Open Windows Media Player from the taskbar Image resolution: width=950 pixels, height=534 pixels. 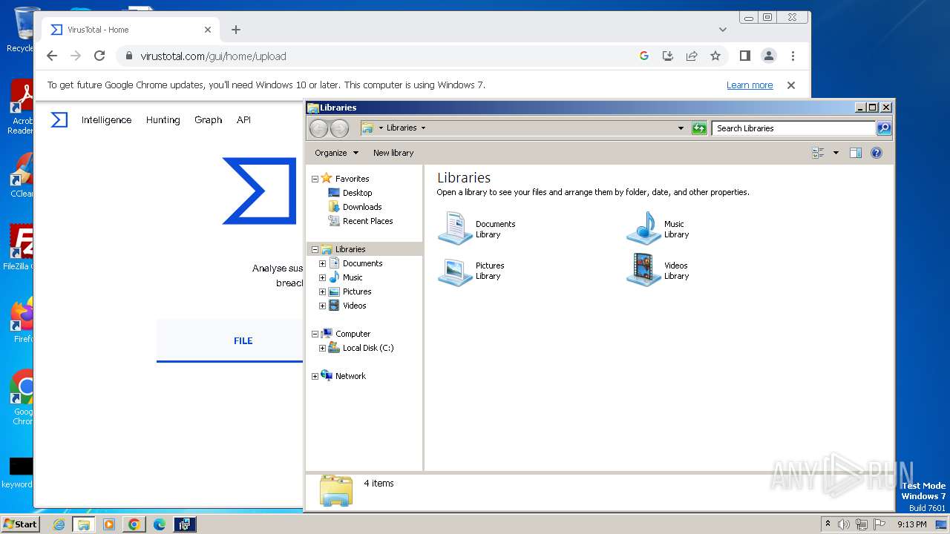109,524
